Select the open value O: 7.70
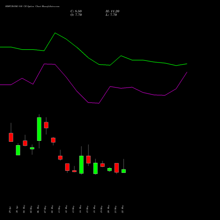Viewport: 220px width, 220px height. pos(76,15)
